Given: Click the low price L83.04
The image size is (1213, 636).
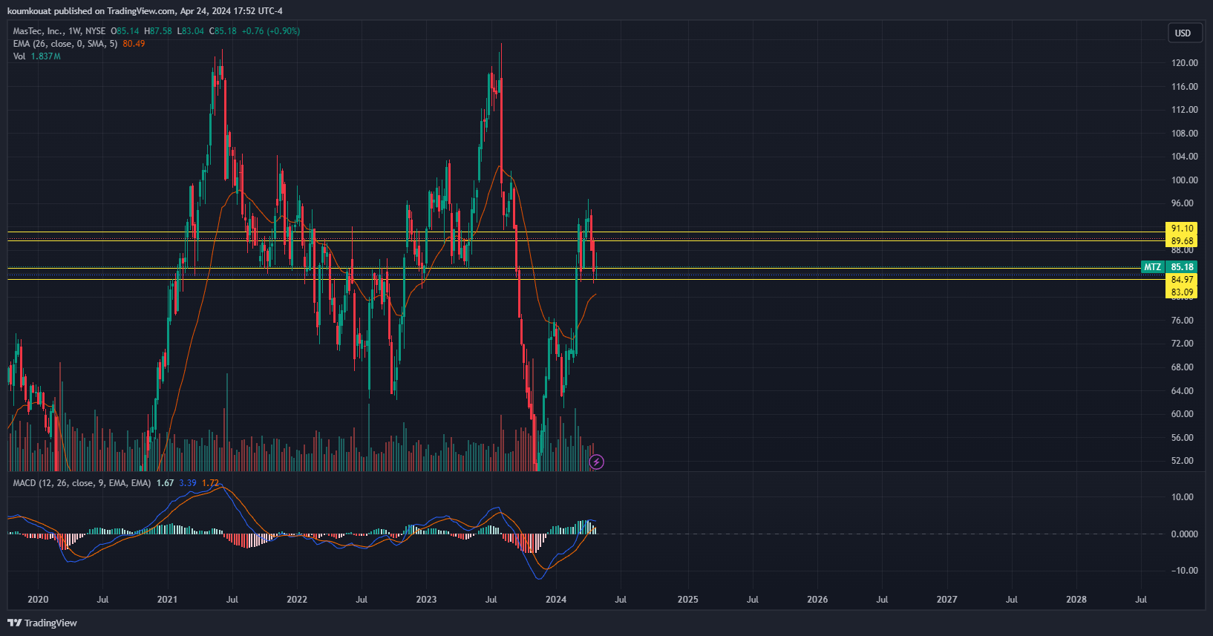Looking at the screenshot, I should pos(190,31).
